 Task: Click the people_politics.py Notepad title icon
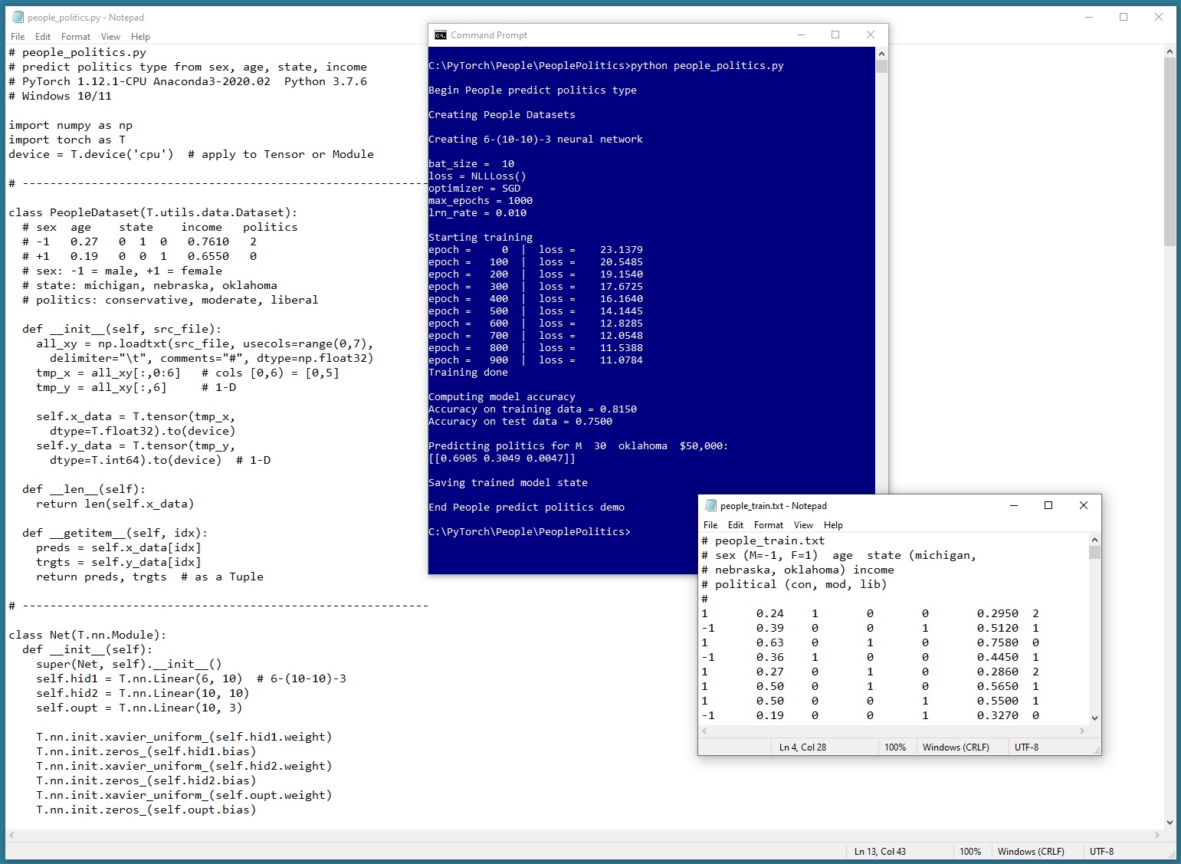tap(18, 18)
